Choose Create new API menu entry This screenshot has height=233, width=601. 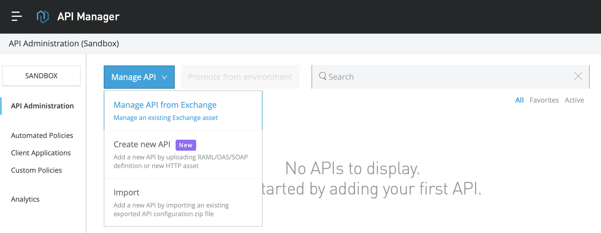[x=142, y=144]
